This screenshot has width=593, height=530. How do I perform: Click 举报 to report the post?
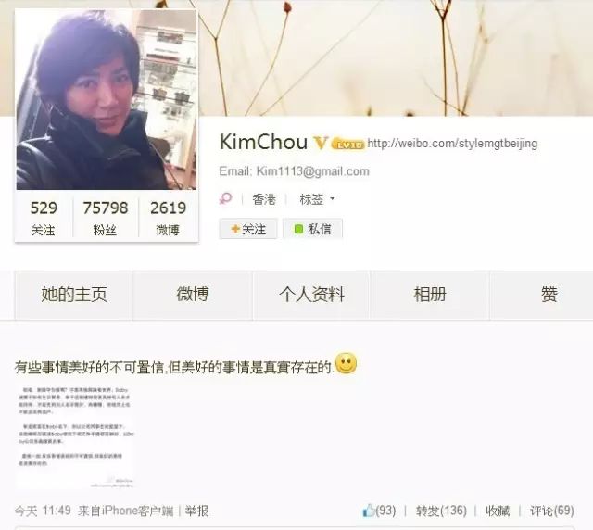click(196, 511)
